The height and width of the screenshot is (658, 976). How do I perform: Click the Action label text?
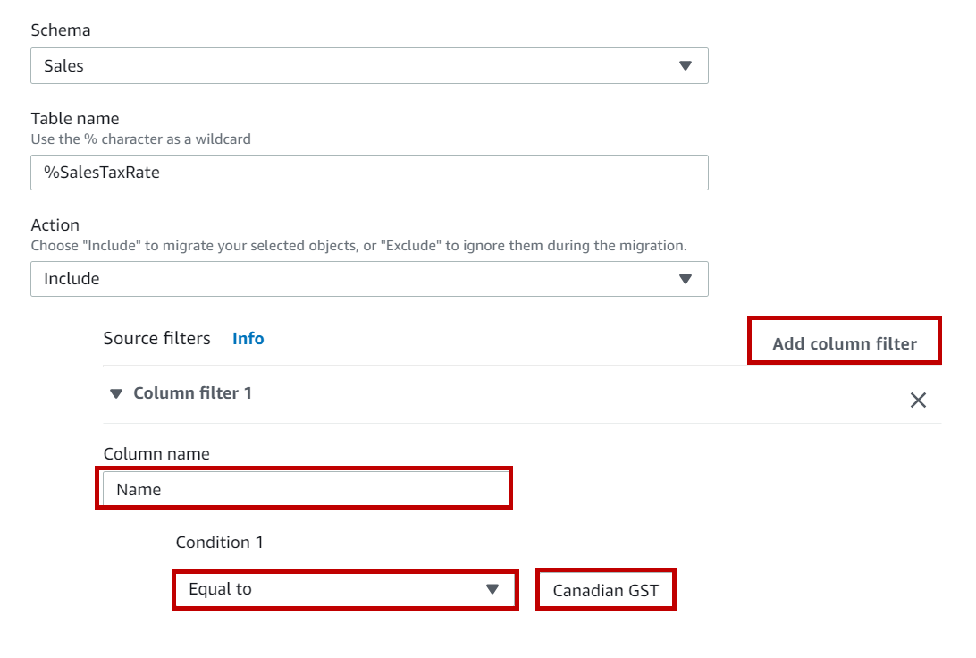click(55, 225)
